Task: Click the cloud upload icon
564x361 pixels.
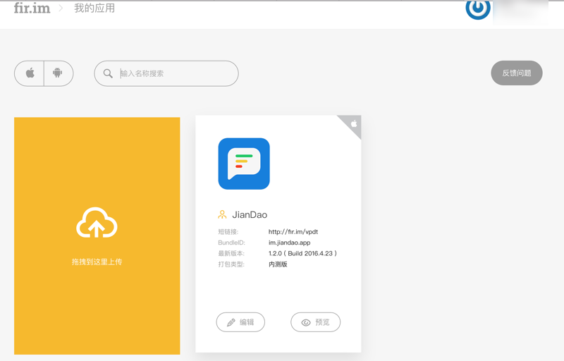Action: [97, 223]
